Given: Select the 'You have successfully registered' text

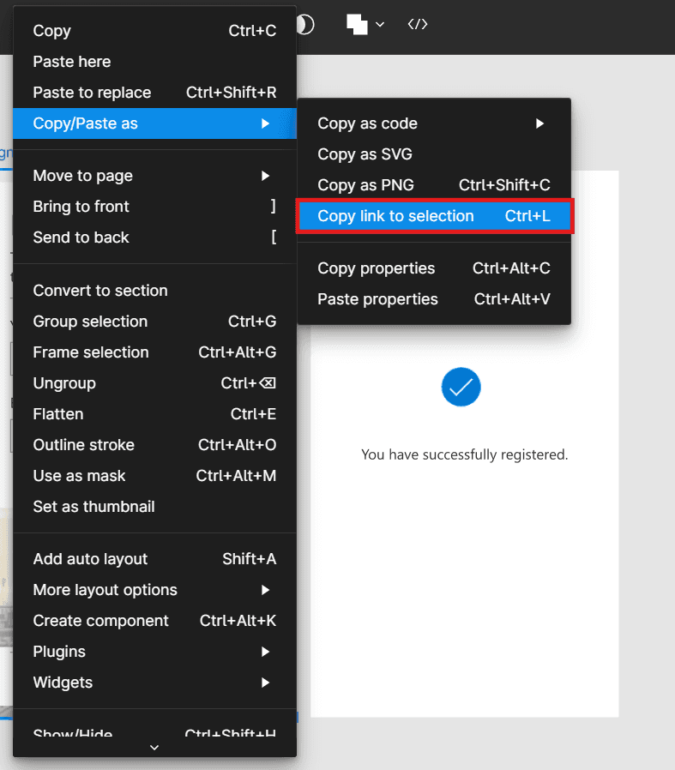Looking at the screenshot, I should (x=464, y=454).
